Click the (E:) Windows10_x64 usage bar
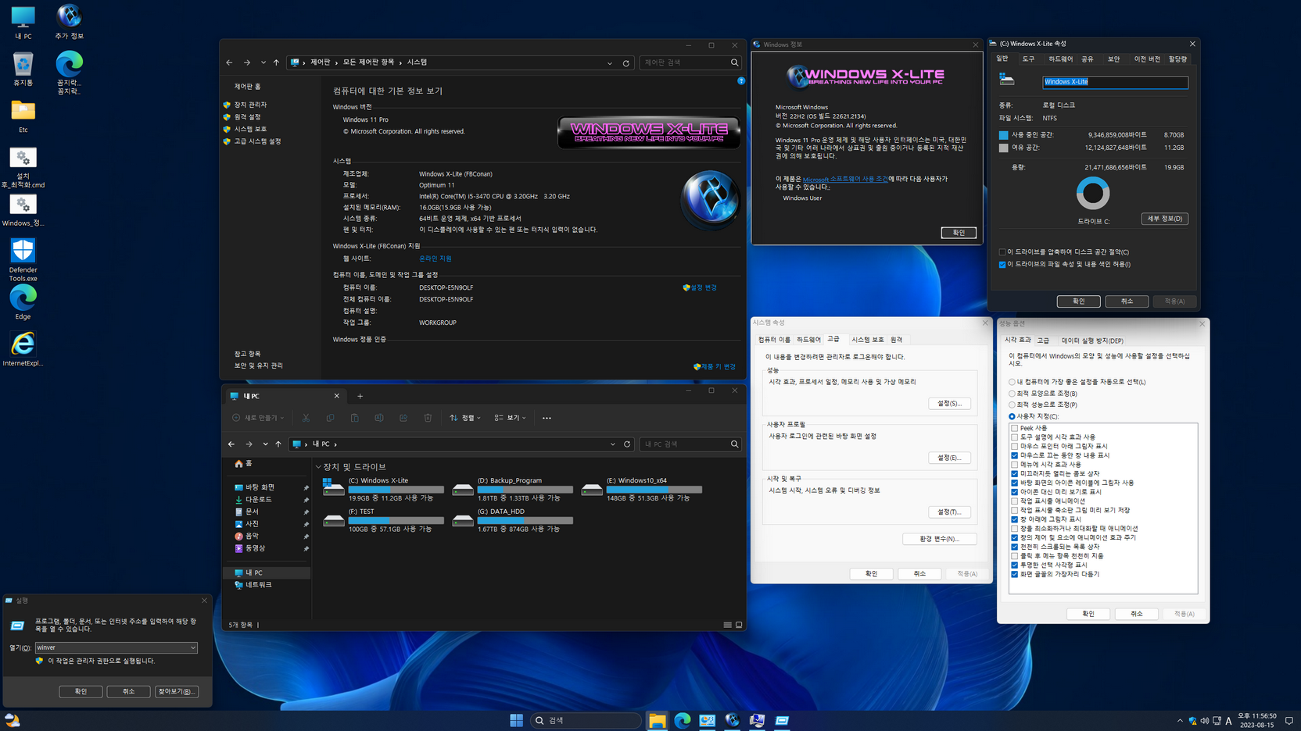Viewport: 1301px width, 731px height. [654, 490]
